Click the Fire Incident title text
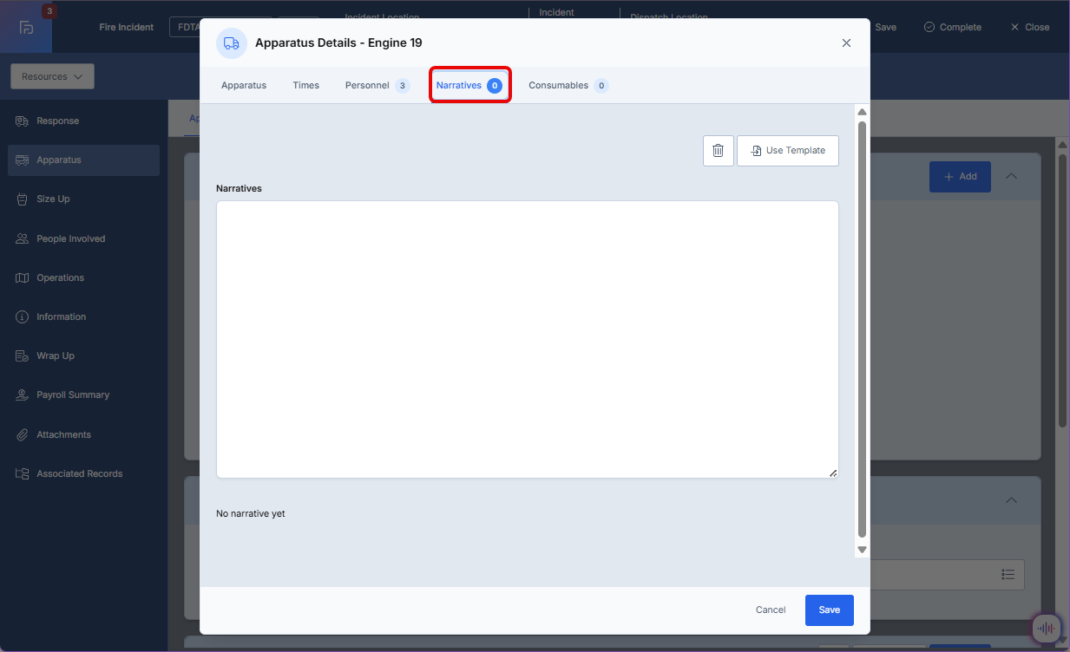1070x652 pixels. (x=127, y=28)
